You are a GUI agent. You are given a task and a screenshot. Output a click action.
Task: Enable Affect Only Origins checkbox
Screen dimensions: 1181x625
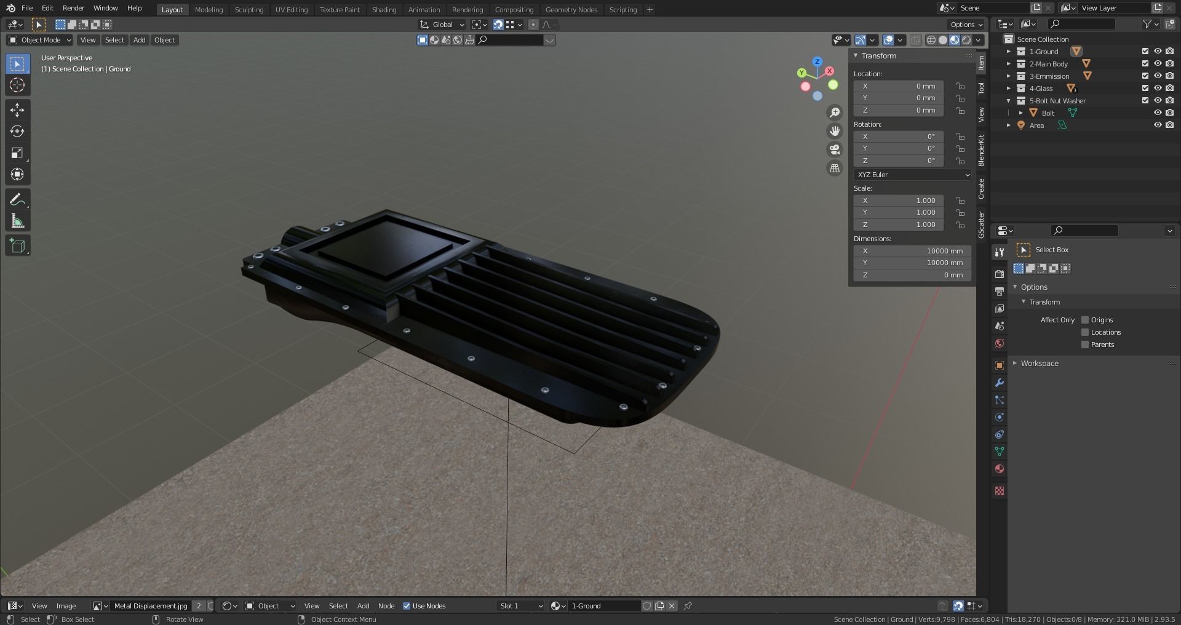[x=1085, y=320]
